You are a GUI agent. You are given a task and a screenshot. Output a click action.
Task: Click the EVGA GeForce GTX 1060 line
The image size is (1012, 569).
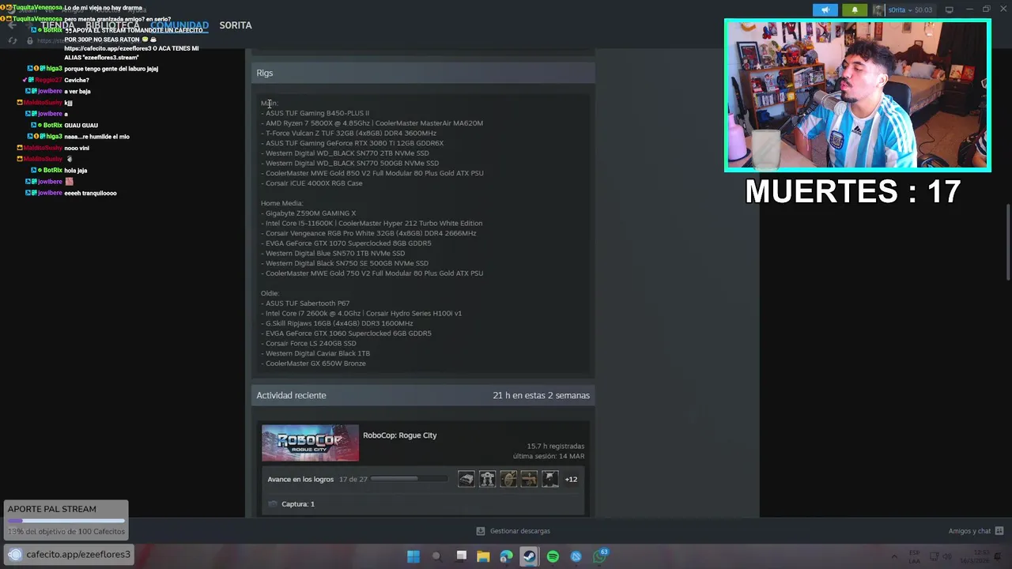[x=346, y=333]
